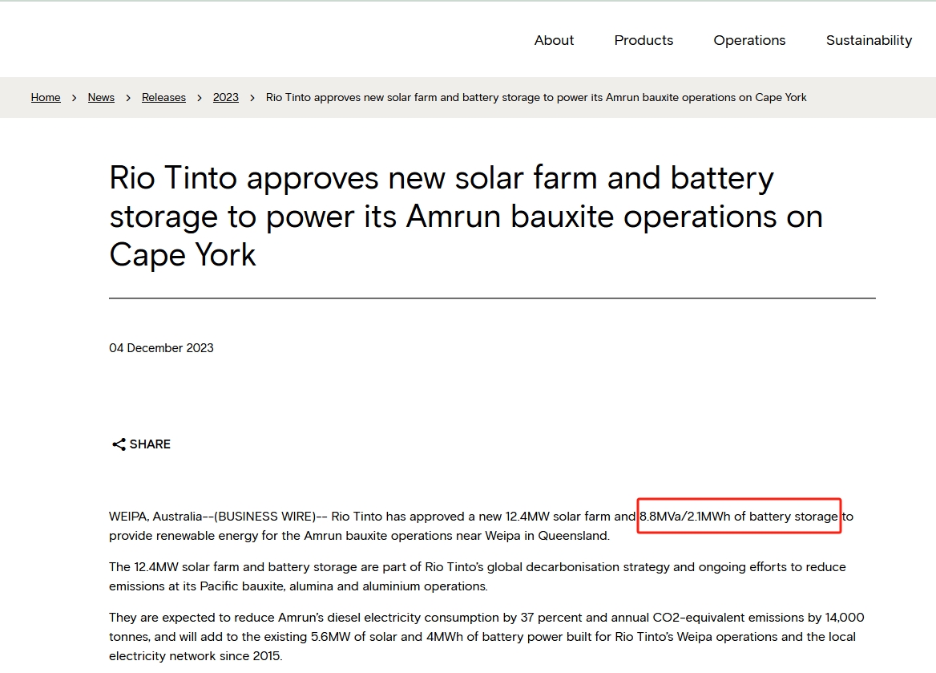Viewport: 936px width, 673px height.
Task: Click the SHARE button label
Action: tap(150, 444)
